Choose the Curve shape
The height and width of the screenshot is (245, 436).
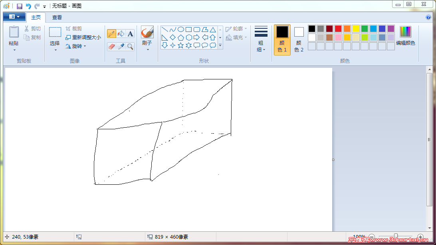point(172,30)
